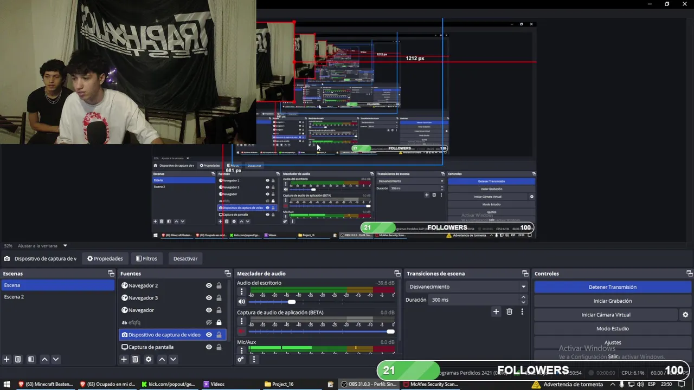Open Ajustes in the Controles panel
694x390 pixels.
point(613,342)
